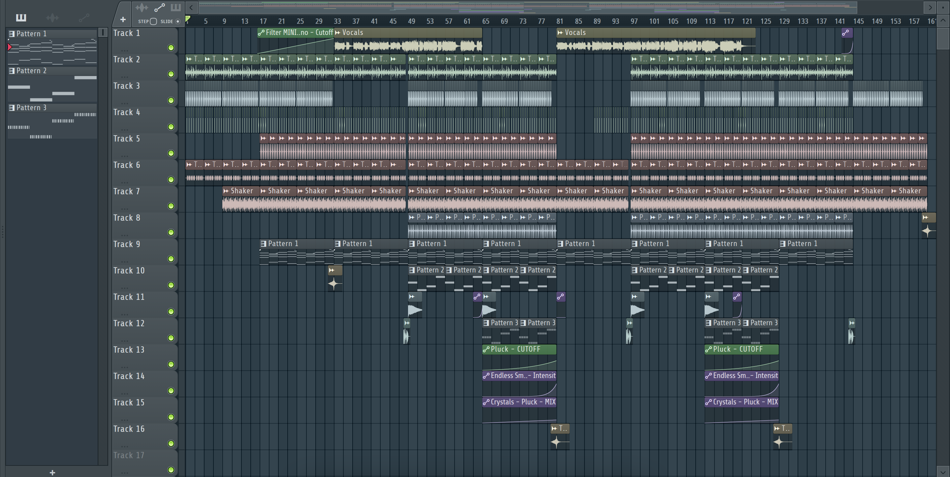Mute Track 1 with its green switch
Viewport: 950px width, 477px height.
point(171,48)
